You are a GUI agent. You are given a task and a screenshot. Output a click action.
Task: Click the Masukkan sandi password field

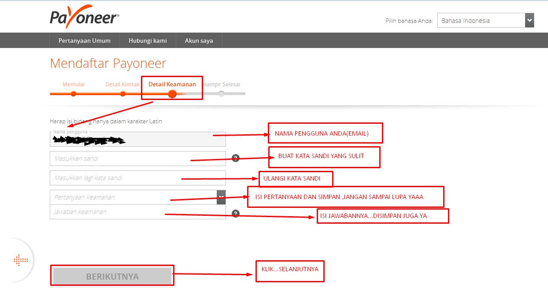(x=138, y=159)
